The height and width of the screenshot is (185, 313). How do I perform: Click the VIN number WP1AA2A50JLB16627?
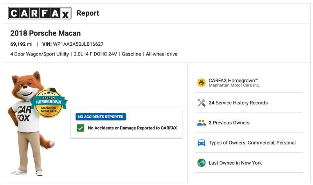click(x=78, y=44)
